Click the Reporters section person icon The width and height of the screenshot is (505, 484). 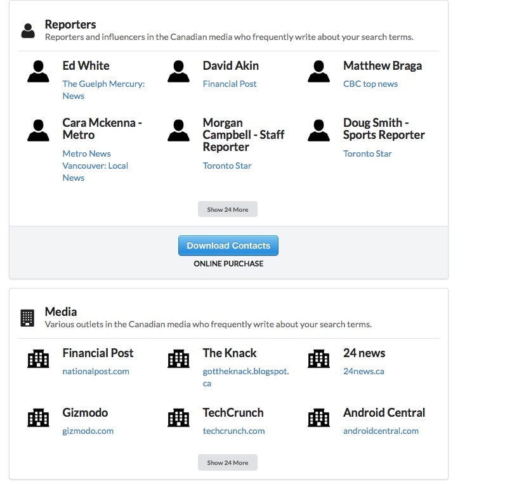tap(28, 31)
